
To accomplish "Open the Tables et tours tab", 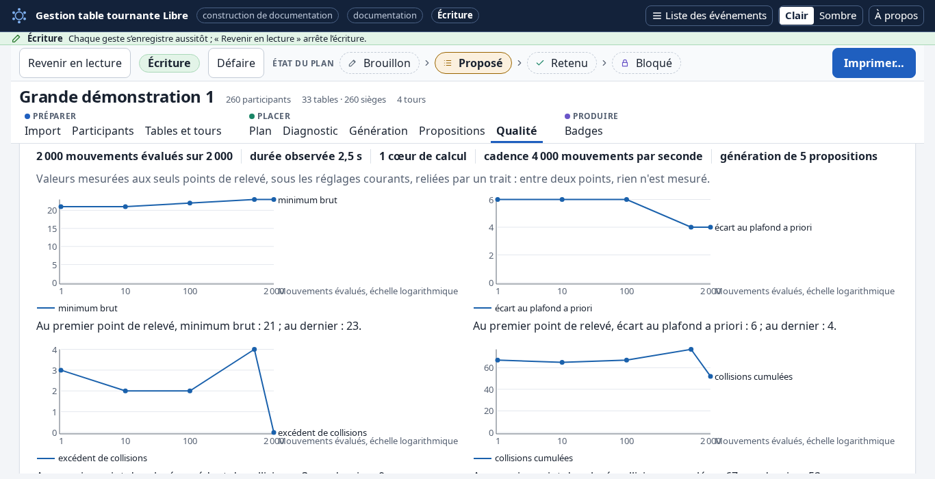I will [x=183, y=131].
